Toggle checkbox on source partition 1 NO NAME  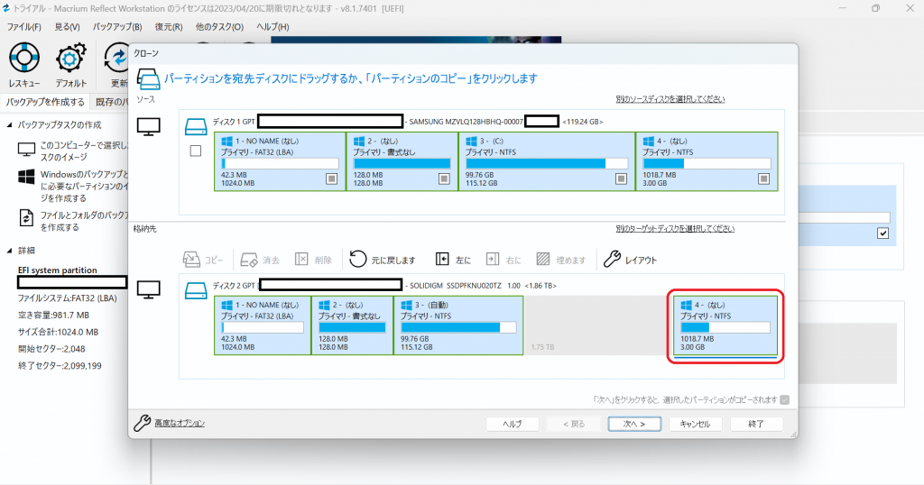click(x=332, y=178)
